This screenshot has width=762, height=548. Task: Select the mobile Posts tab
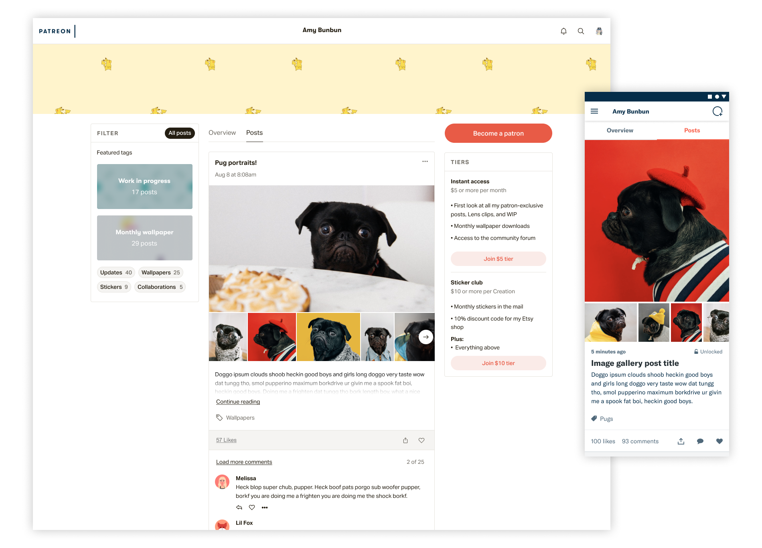click(692, 130)
